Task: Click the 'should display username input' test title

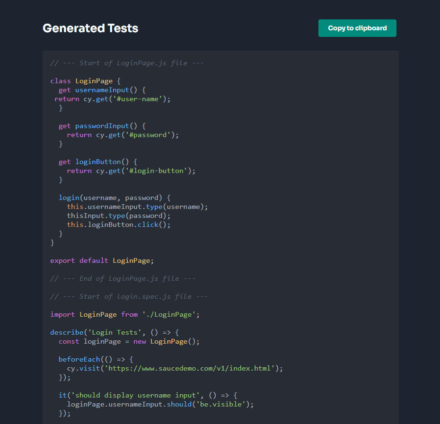Action: point(135,395)
